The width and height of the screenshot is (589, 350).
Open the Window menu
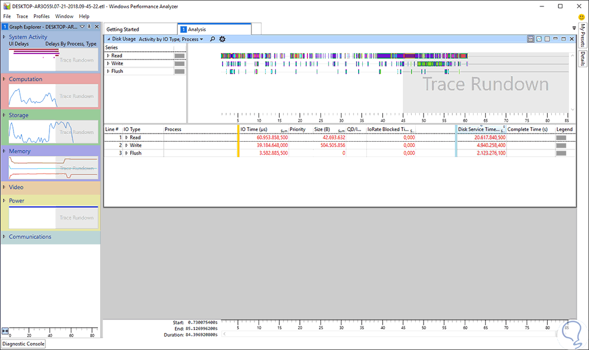pos(64,16)
